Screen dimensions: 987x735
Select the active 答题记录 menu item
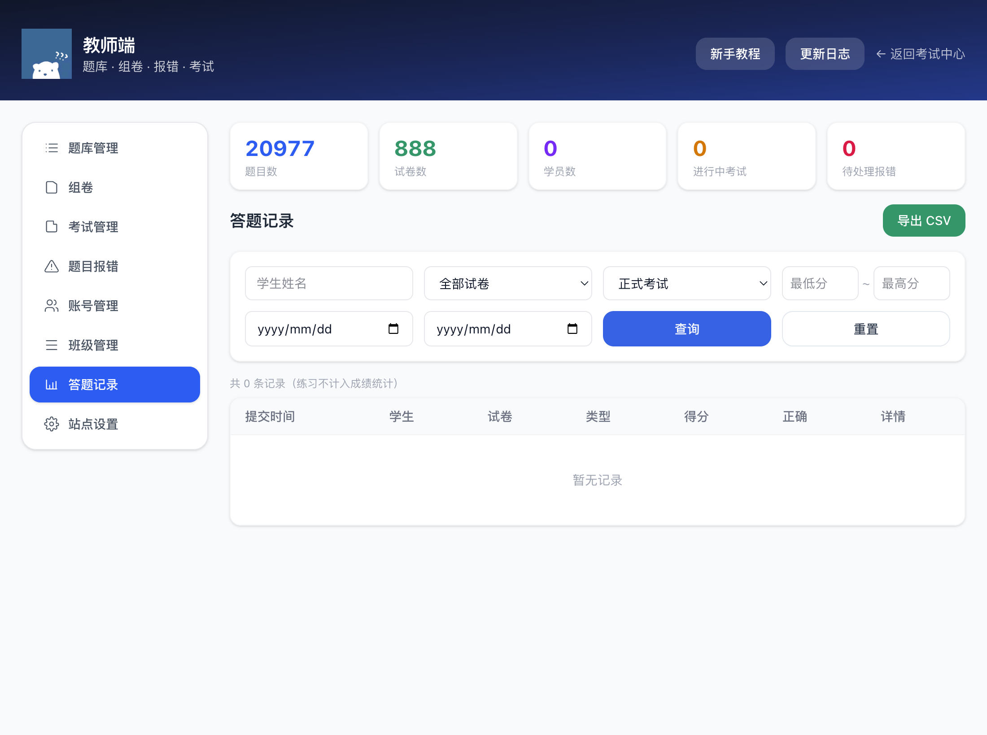pyautogui.click(x=115, y=385)
